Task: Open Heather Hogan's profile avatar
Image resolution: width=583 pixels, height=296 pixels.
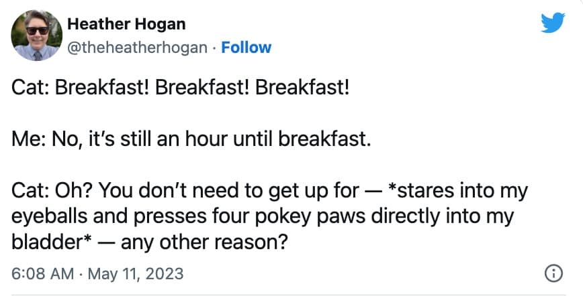Action: (37, 36)
